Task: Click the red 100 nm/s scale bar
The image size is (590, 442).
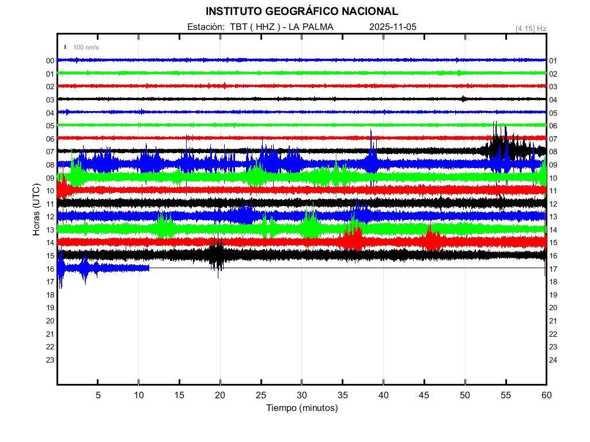Action: pyautogui.click(x=66, y=47)
